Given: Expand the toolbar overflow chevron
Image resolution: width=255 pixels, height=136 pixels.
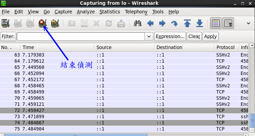Looking at the screenshot, I should tap(248, 23).
